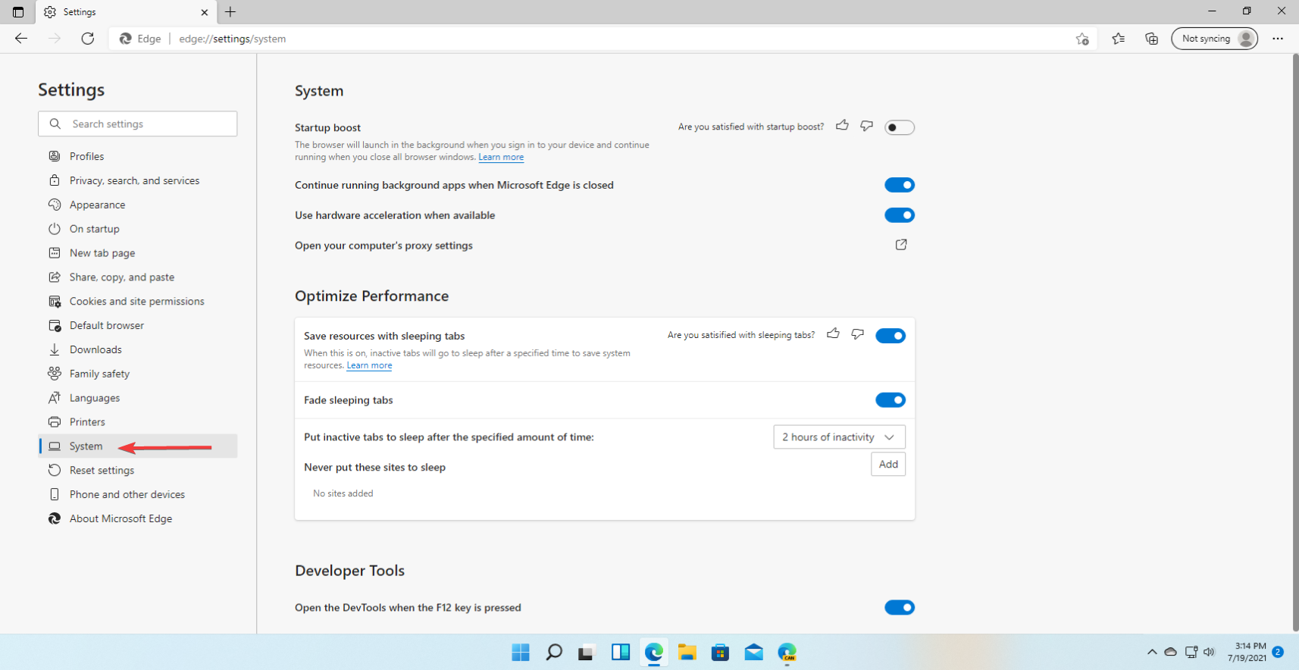Open Cookies and site permissions
The height and width of the screenshot is (670, 1299).
138,302
